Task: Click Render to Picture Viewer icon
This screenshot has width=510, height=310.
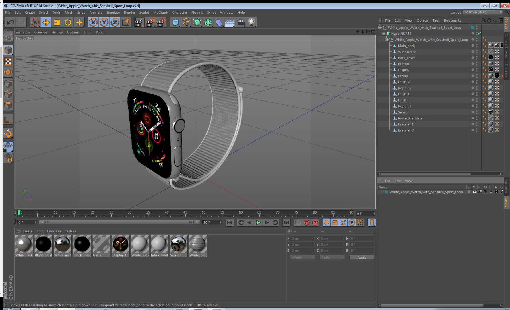Action: coord(150,22)
